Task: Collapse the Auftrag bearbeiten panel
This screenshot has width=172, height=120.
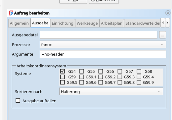Action: 168,13
